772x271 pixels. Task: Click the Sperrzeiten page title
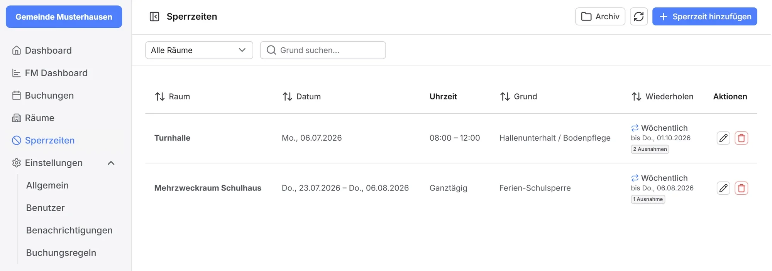coord(192,17)
